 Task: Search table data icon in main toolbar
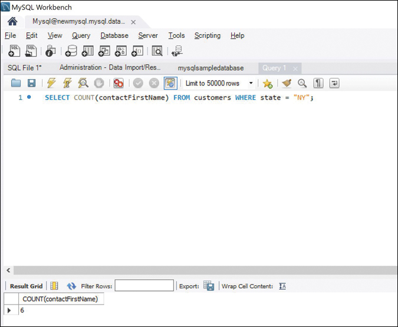157,51
